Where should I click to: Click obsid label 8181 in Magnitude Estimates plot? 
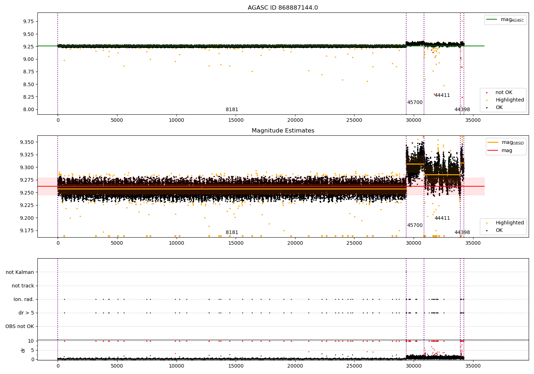click(232, 233)
